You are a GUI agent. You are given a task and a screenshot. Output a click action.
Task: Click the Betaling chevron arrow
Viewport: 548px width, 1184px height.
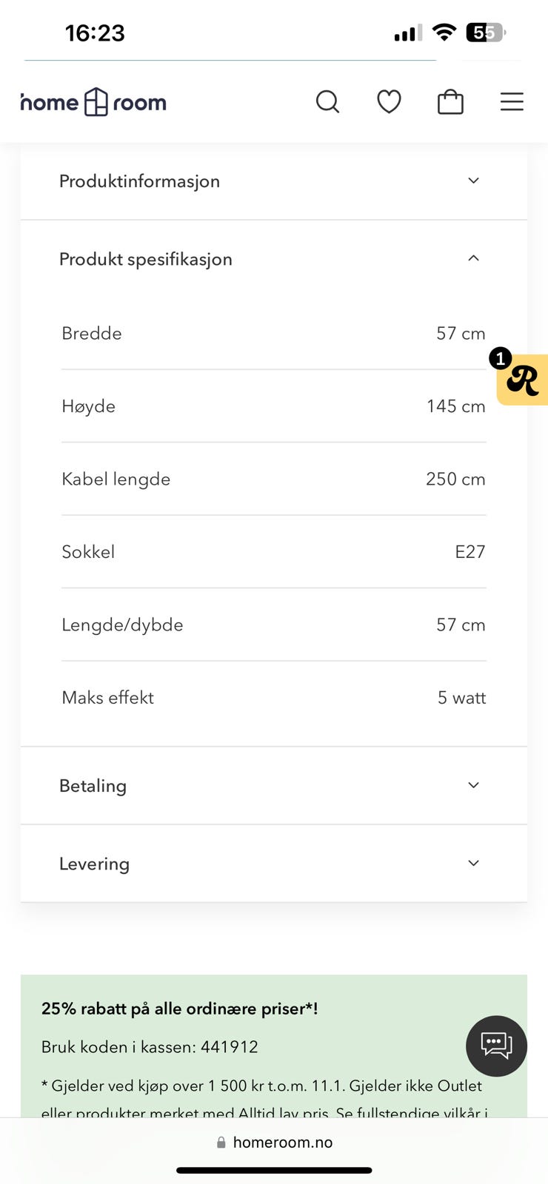pyautogui.click(x=474, y=785)
